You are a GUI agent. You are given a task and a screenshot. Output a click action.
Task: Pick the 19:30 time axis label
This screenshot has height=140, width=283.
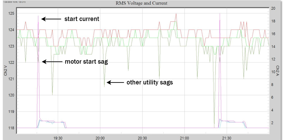click(58, 138)
